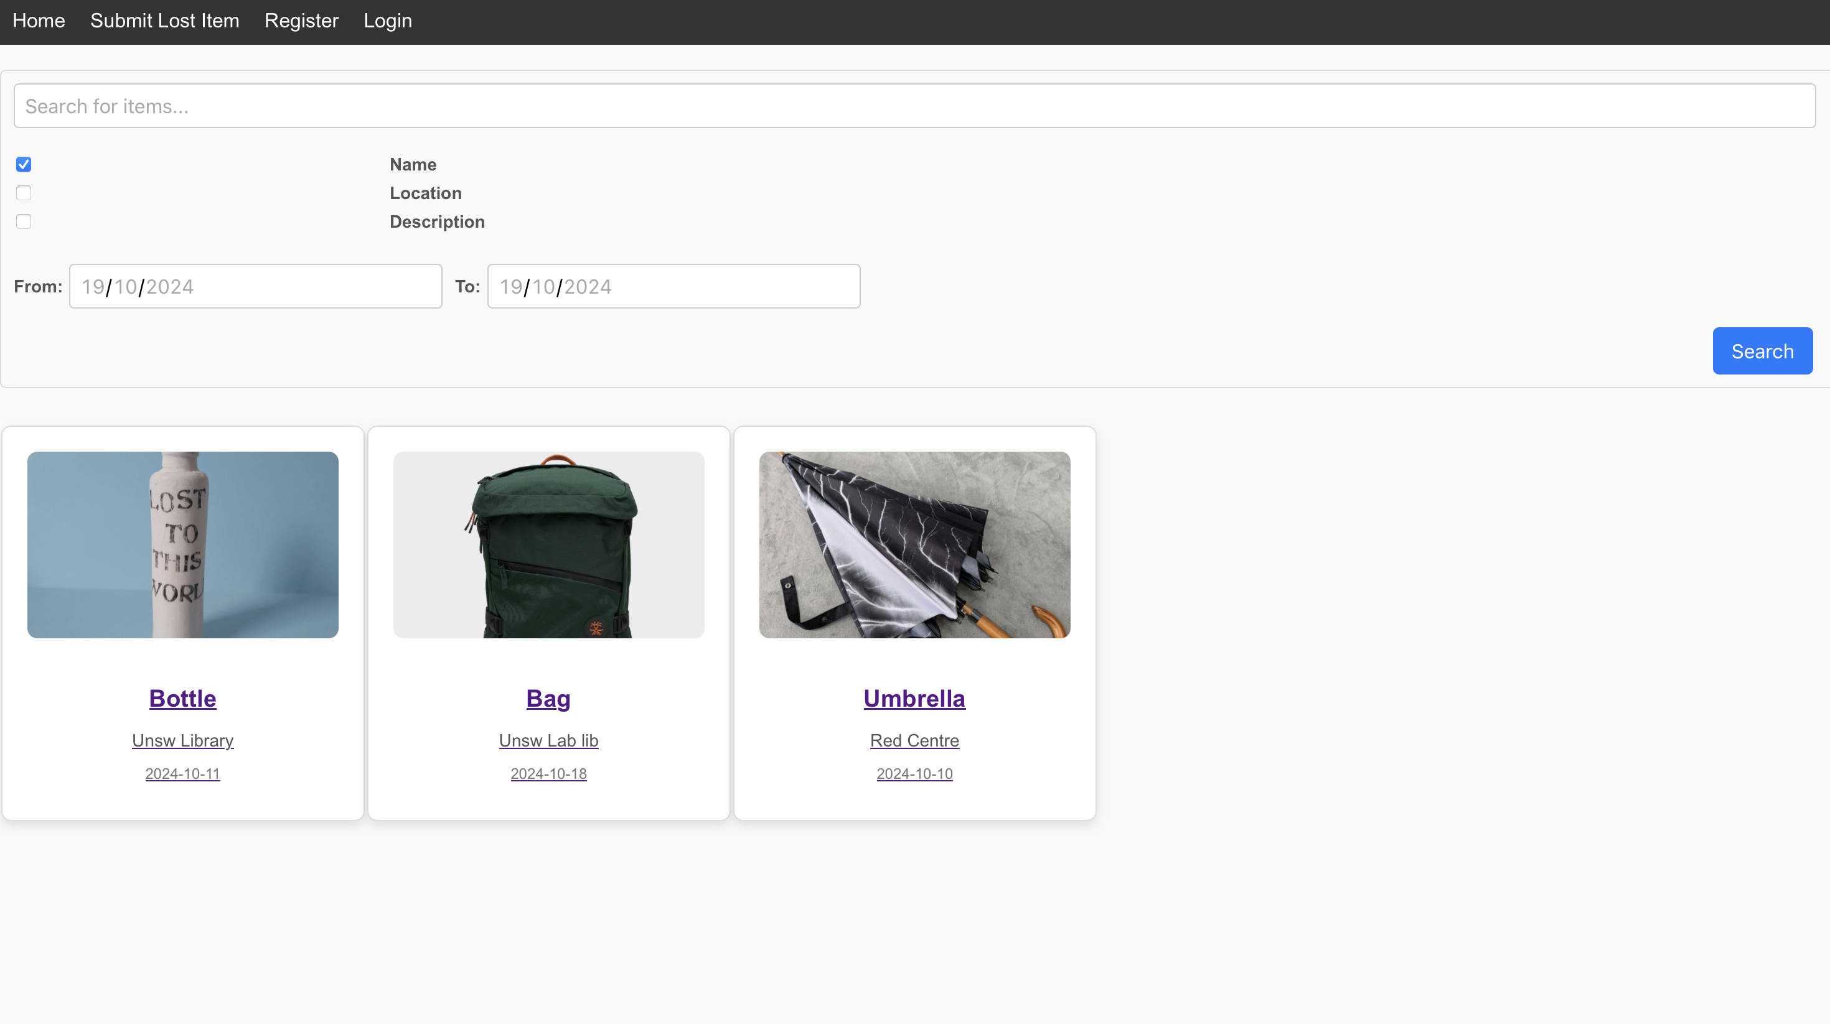Click the Red Centre location link
The width and height of the screenshot is (1830, 1024).
pyautogui.click(x=914, y=740)
